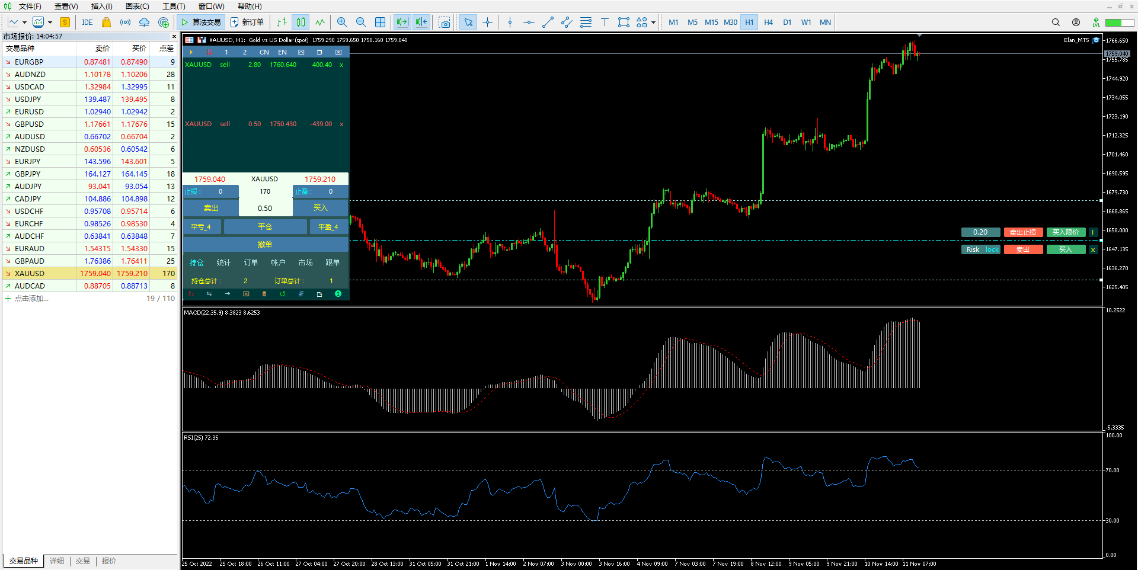Click the red refresh icon in the panel footer
The width and height of the screenshot is (1138, 570).
coord(191,294)
